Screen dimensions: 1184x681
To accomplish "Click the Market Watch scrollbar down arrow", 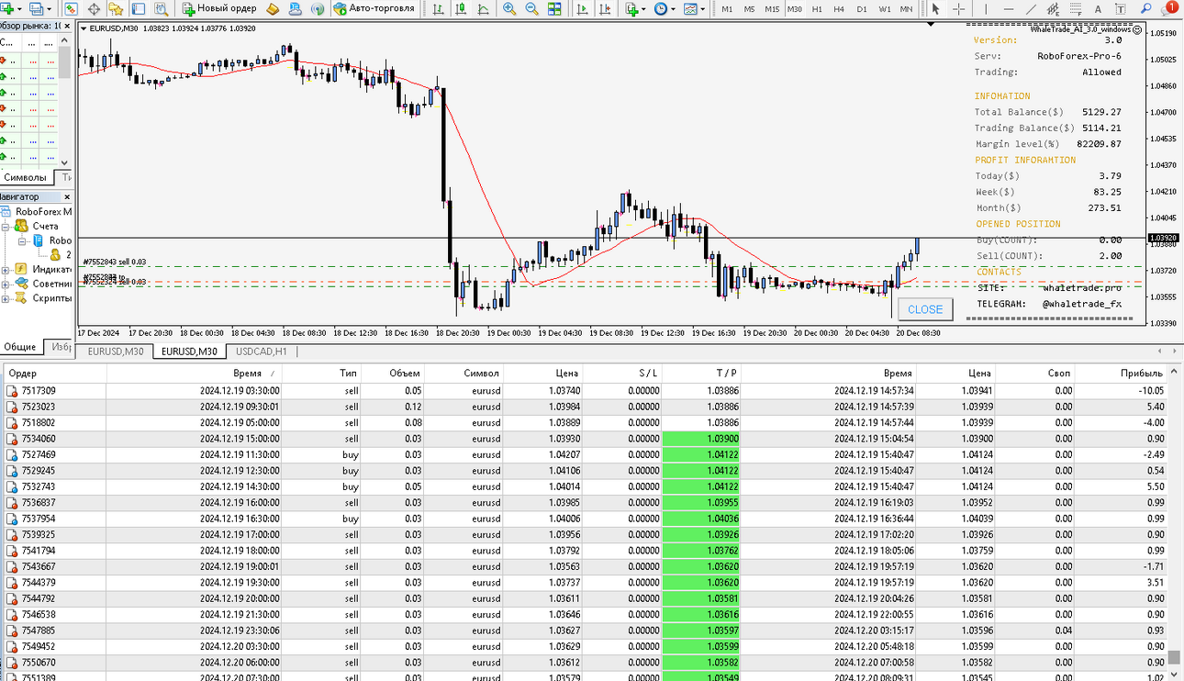I will click(x=65, y=162).
